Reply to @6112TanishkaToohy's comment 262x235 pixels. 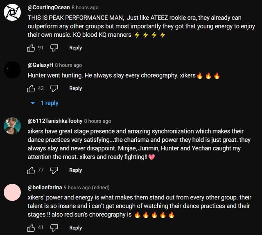point(76,170)
